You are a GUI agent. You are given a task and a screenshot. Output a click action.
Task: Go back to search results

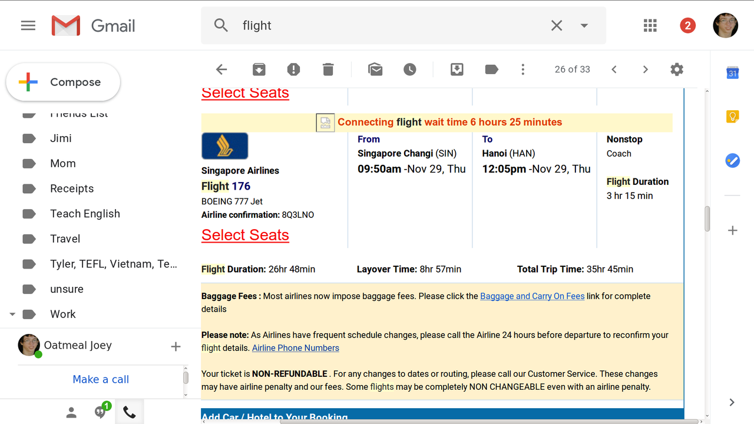[221, 69]
